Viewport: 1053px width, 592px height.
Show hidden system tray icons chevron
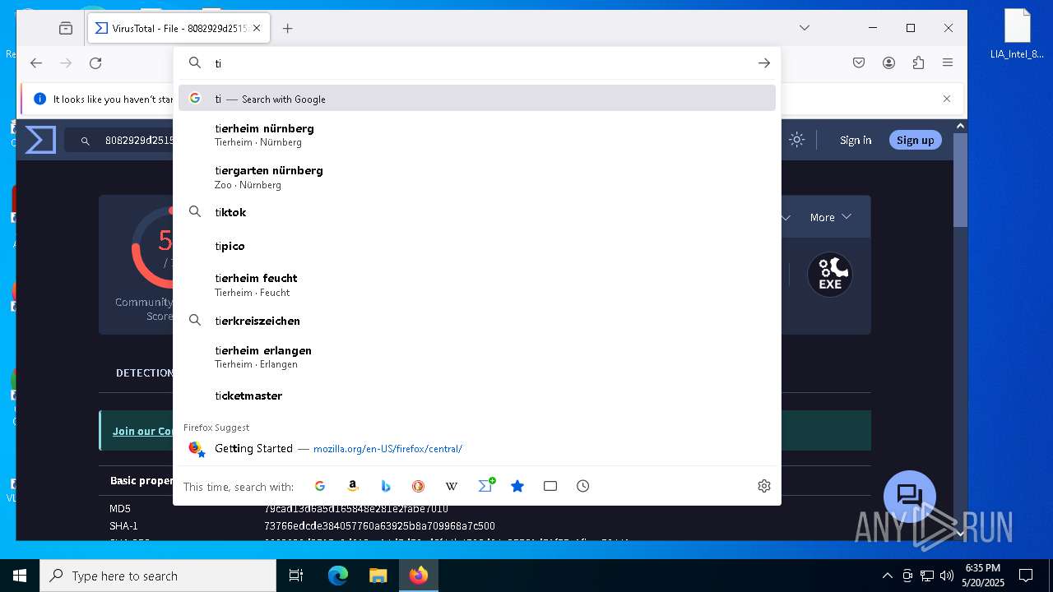pos(887,576)
